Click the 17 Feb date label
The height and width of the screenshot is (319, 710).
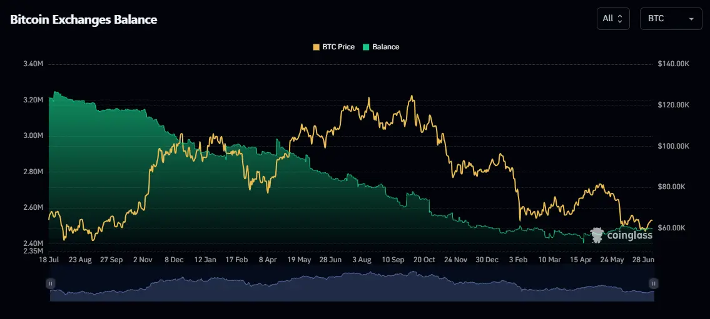(x=237, y=260)
